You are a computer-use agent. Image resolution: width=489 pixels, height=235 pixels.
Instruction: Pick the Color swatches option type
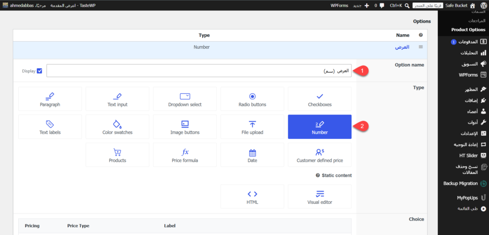[117, 127]
